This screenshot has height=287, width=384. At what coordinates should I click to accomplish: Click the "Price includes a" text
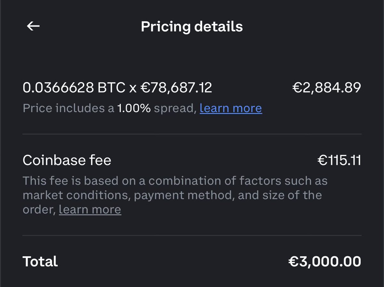[68, 108]
